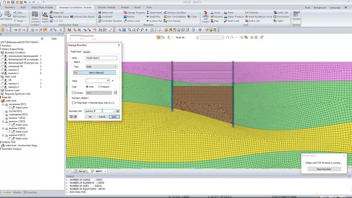Select the Water Level boundary tool
Screen dimensions: 352x198
pos(132,21)
